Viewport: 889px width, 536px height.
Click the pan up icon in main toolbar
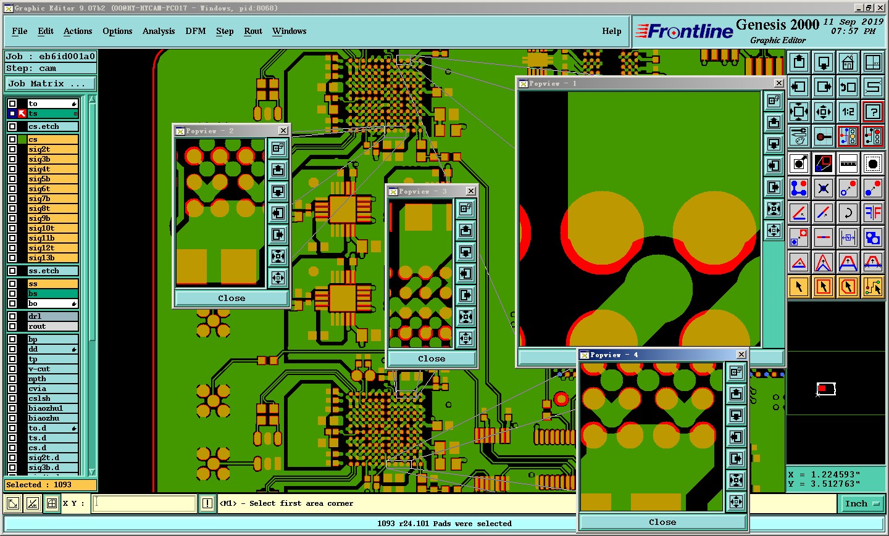point(799,62)
